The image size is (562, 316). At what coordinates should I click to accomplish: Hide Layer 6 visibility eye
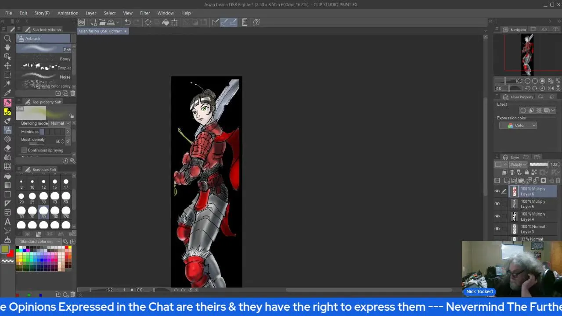click(x=497, y=191)
